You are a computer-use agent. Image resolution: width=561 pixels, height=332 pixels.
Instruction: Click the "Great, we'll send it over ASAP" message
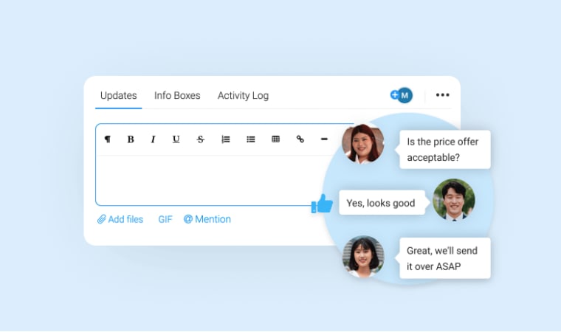click(x=444, y=258)
